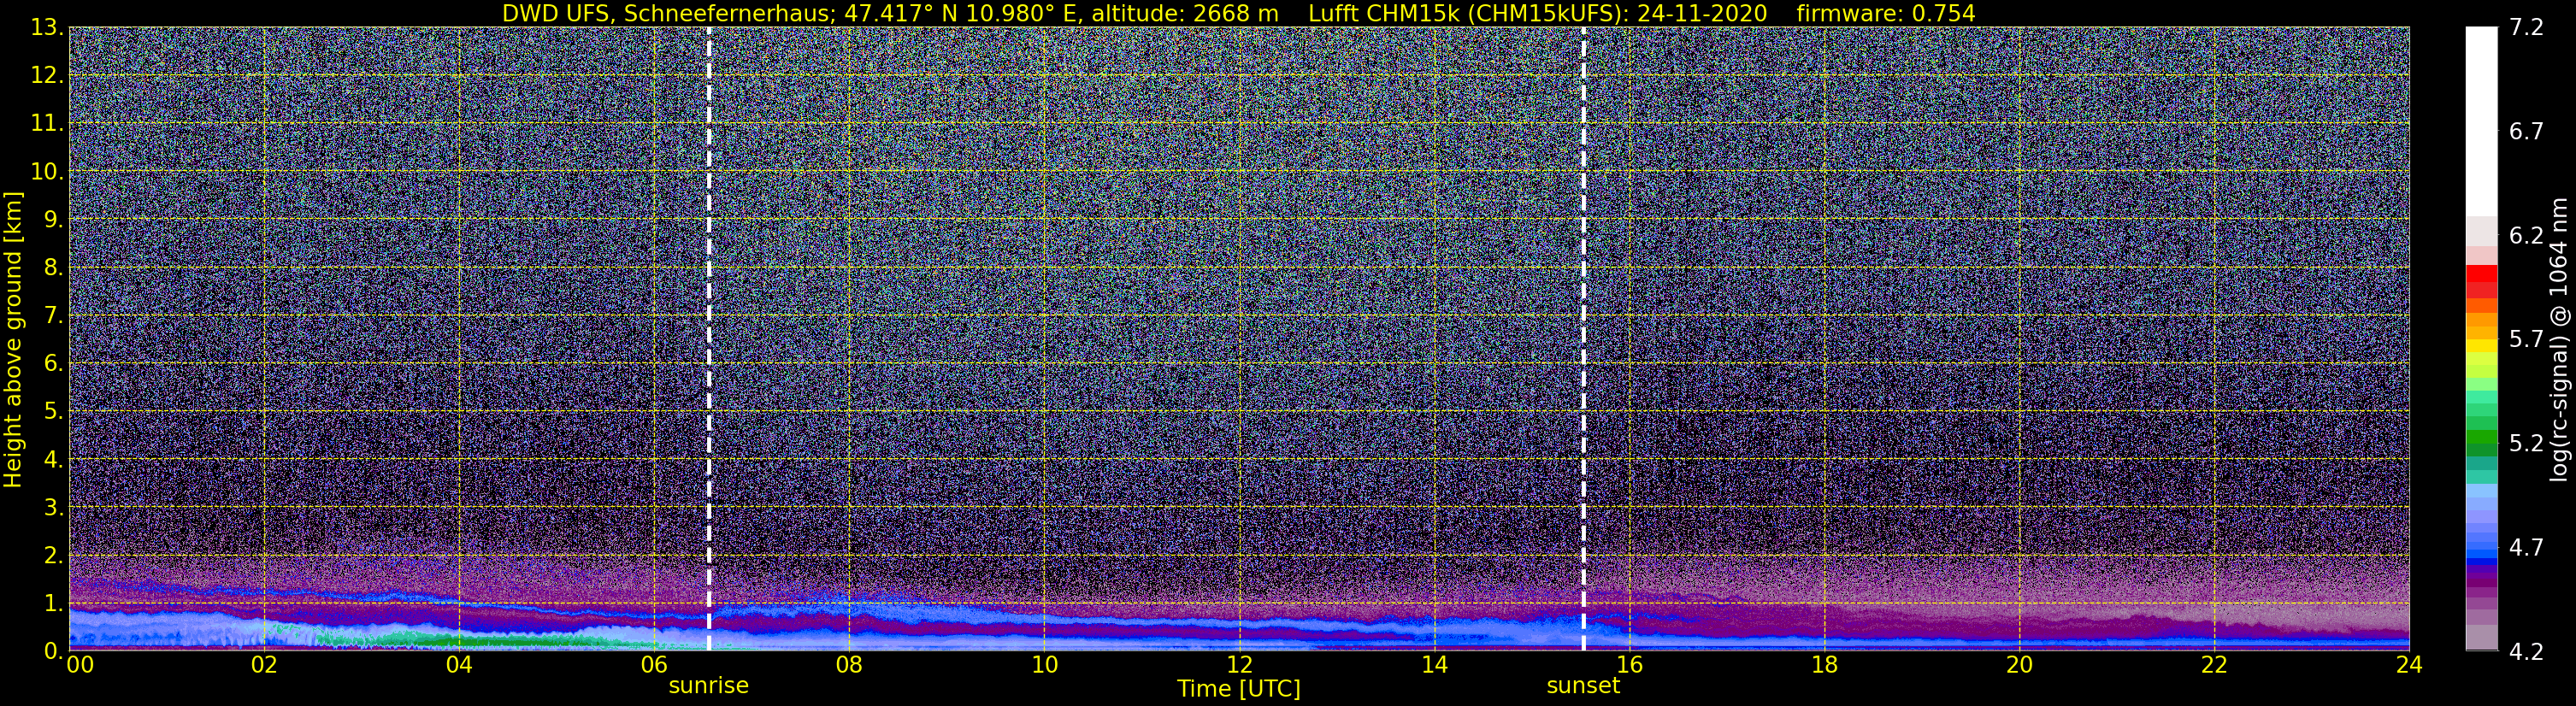Click the time axis tick label '24'
This screenshot has height=706, width=2576.
[2409, 665]
